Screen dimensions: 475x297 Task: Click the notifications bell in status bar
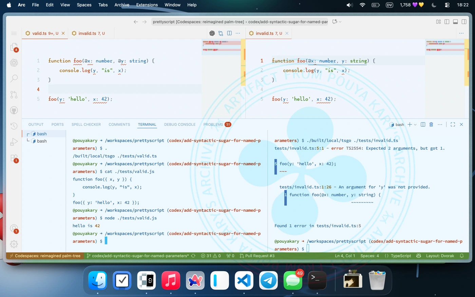[462, 256]
